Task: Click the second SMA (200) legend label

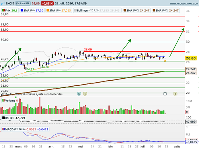Action: [x=166, y=10]
